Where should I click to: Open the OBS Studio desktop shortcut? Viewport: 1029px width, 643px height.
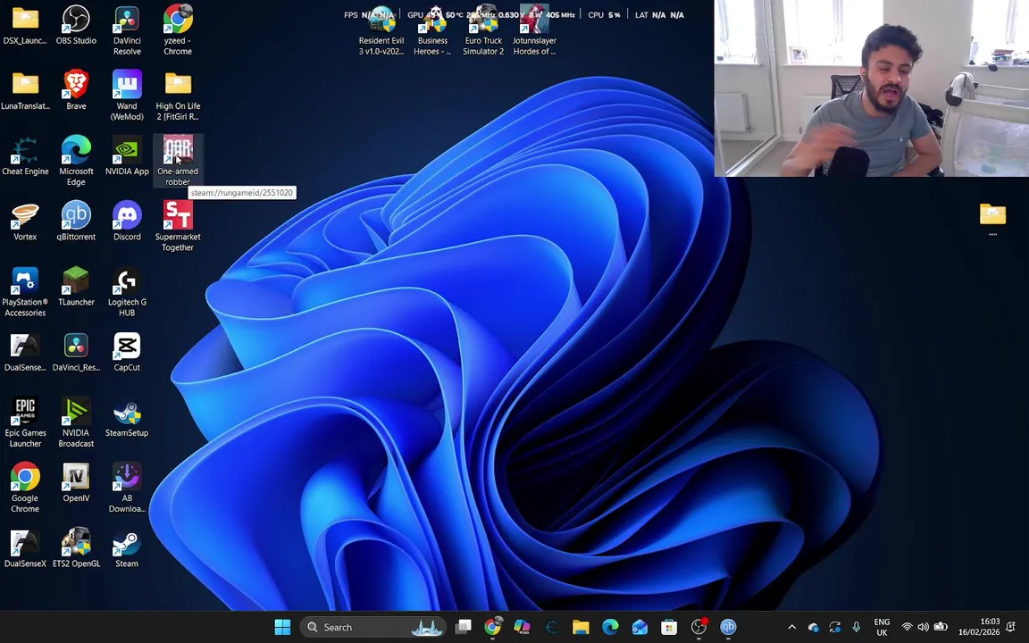76,26
